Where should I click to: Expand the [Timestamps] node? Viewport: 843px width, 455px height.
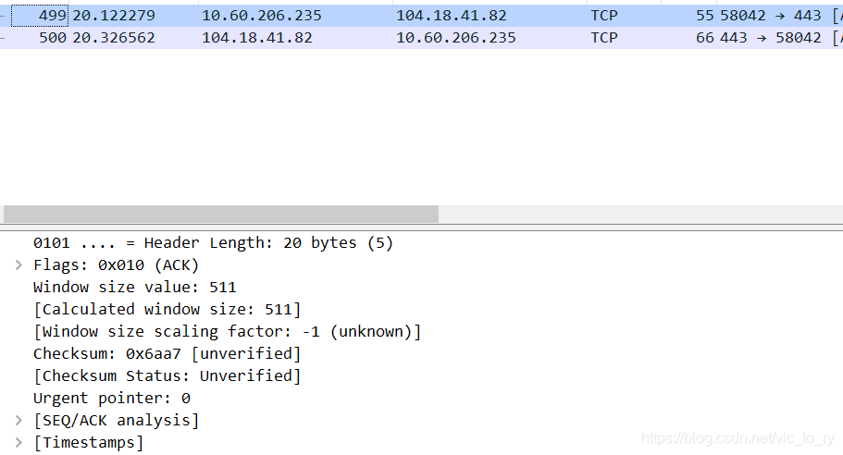19,443
